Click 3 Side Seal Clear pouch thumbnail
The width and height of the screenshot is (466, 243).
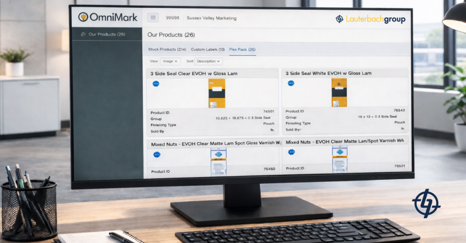(x=217, y=93)
